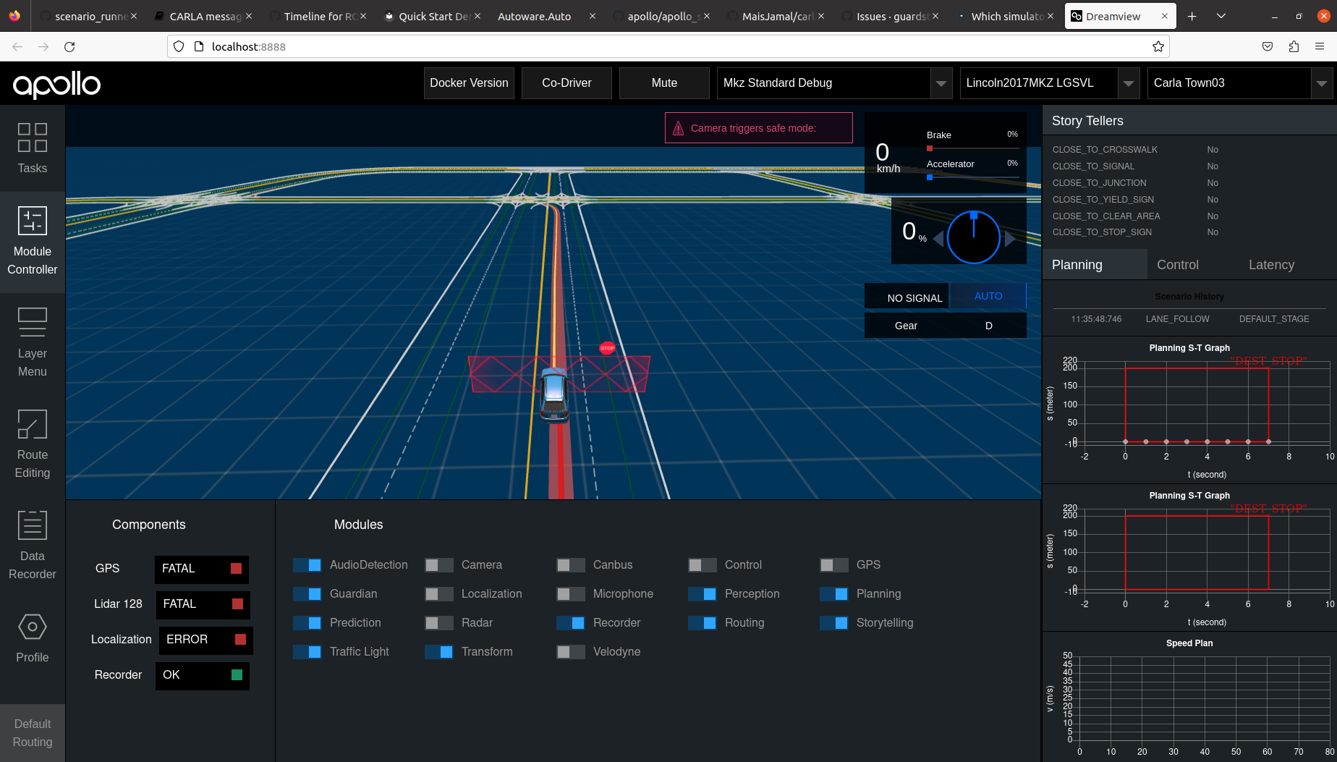Click the Co-Driver button

tap(566, 82)
